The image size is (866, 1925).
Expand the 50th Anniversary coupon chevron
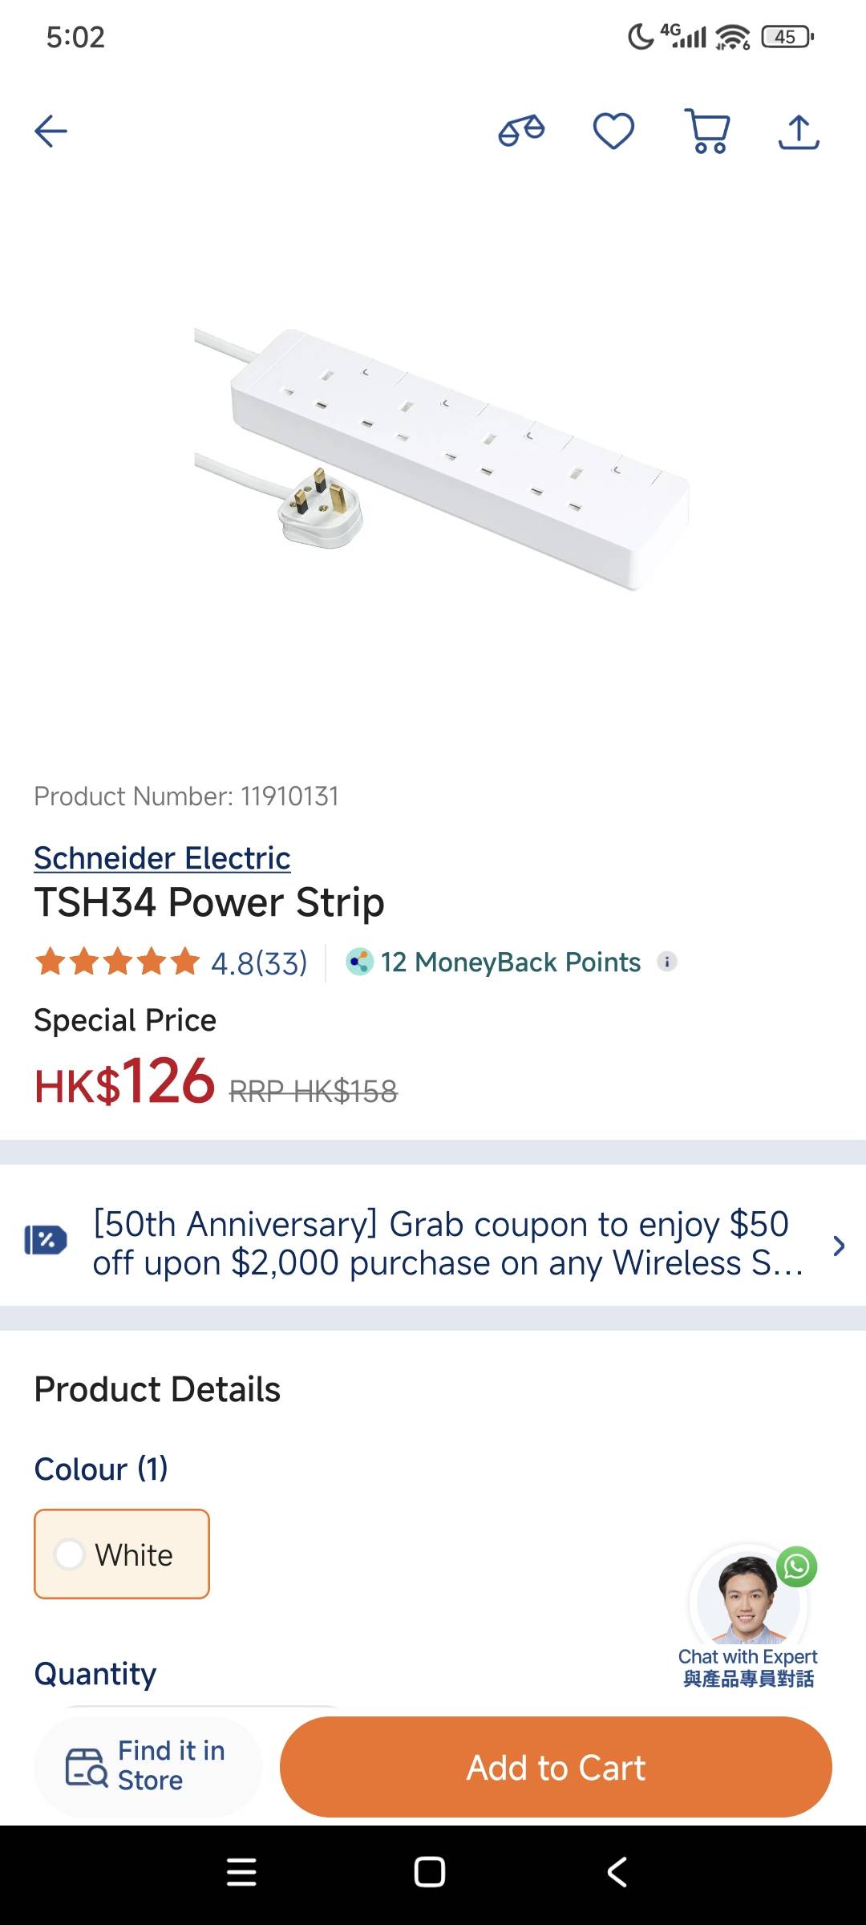(x=839, y=1246)
